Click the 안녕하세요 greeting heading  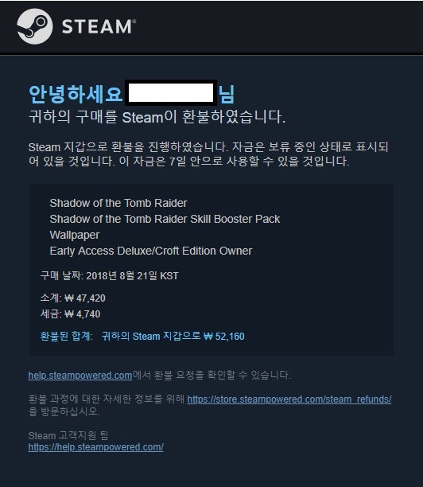(x=76, y=94)
